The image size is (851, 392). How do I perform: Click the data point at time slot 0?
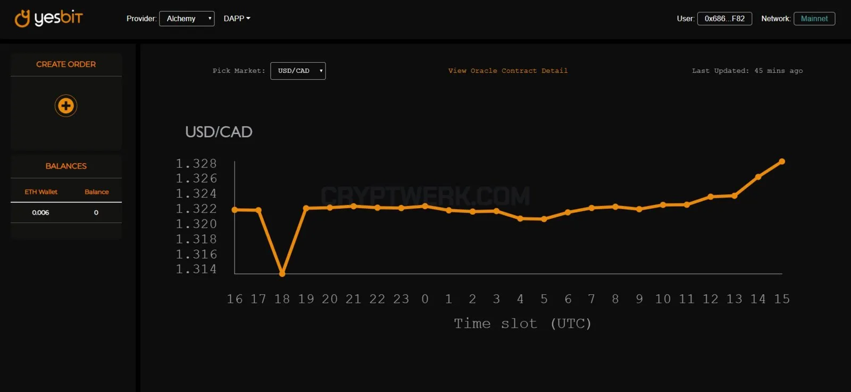[425, 206]
